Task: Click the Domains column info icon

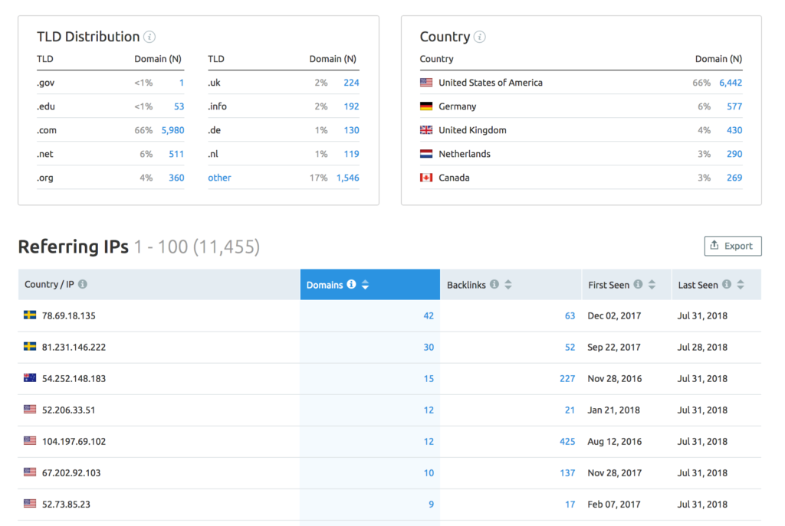Action: 351,284
